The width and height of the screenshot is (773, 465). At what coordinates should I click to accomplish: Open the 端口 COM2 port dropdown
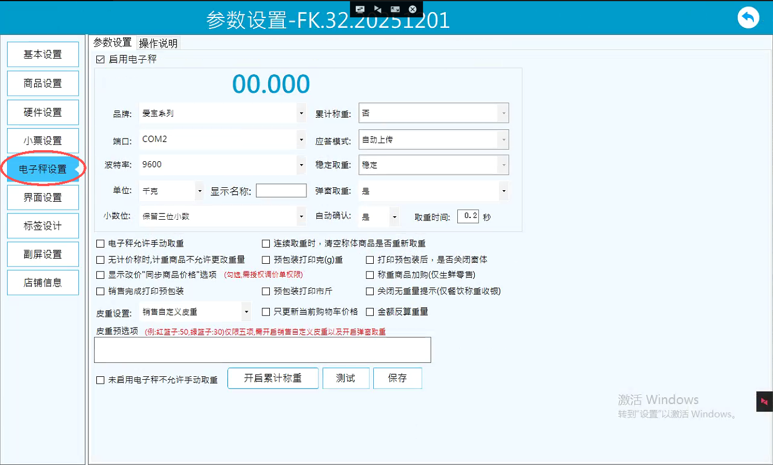tap(301, 139)
